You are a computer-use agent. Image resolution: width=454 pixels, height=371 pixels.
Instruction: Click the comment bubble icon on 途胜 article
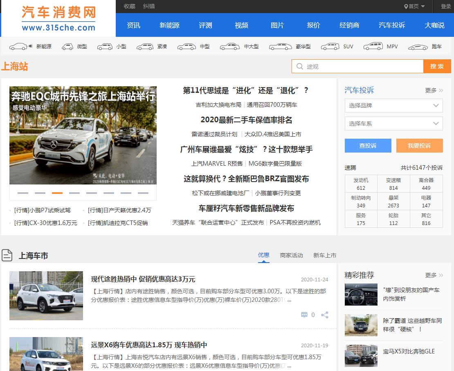pos(304,315)
